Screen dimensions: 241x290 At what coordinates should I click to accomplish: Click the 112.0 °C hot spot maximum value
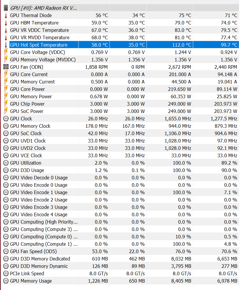(182, 45)
